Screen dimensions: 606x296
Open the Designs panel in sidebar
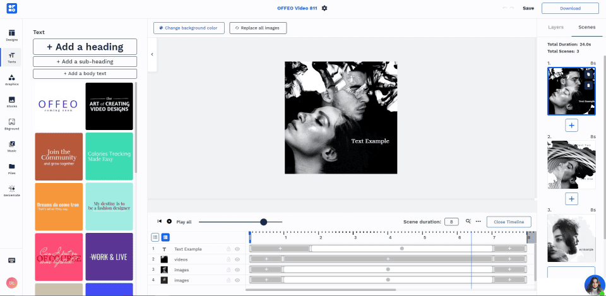(x=11, y=35)
